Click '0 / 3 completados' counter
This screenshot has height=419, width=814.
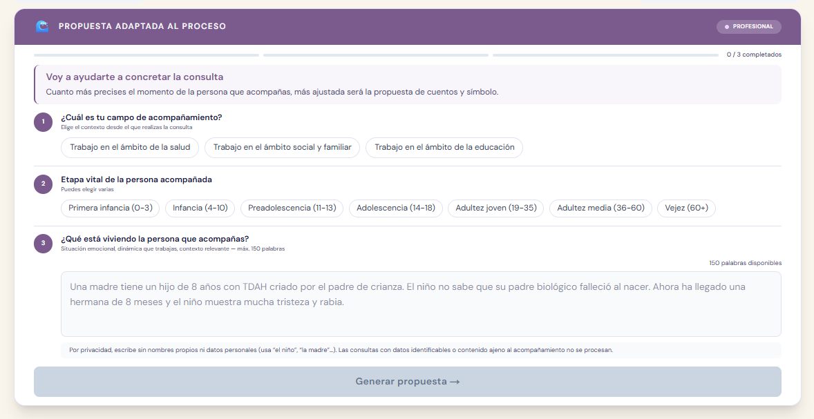click(754, 55)
